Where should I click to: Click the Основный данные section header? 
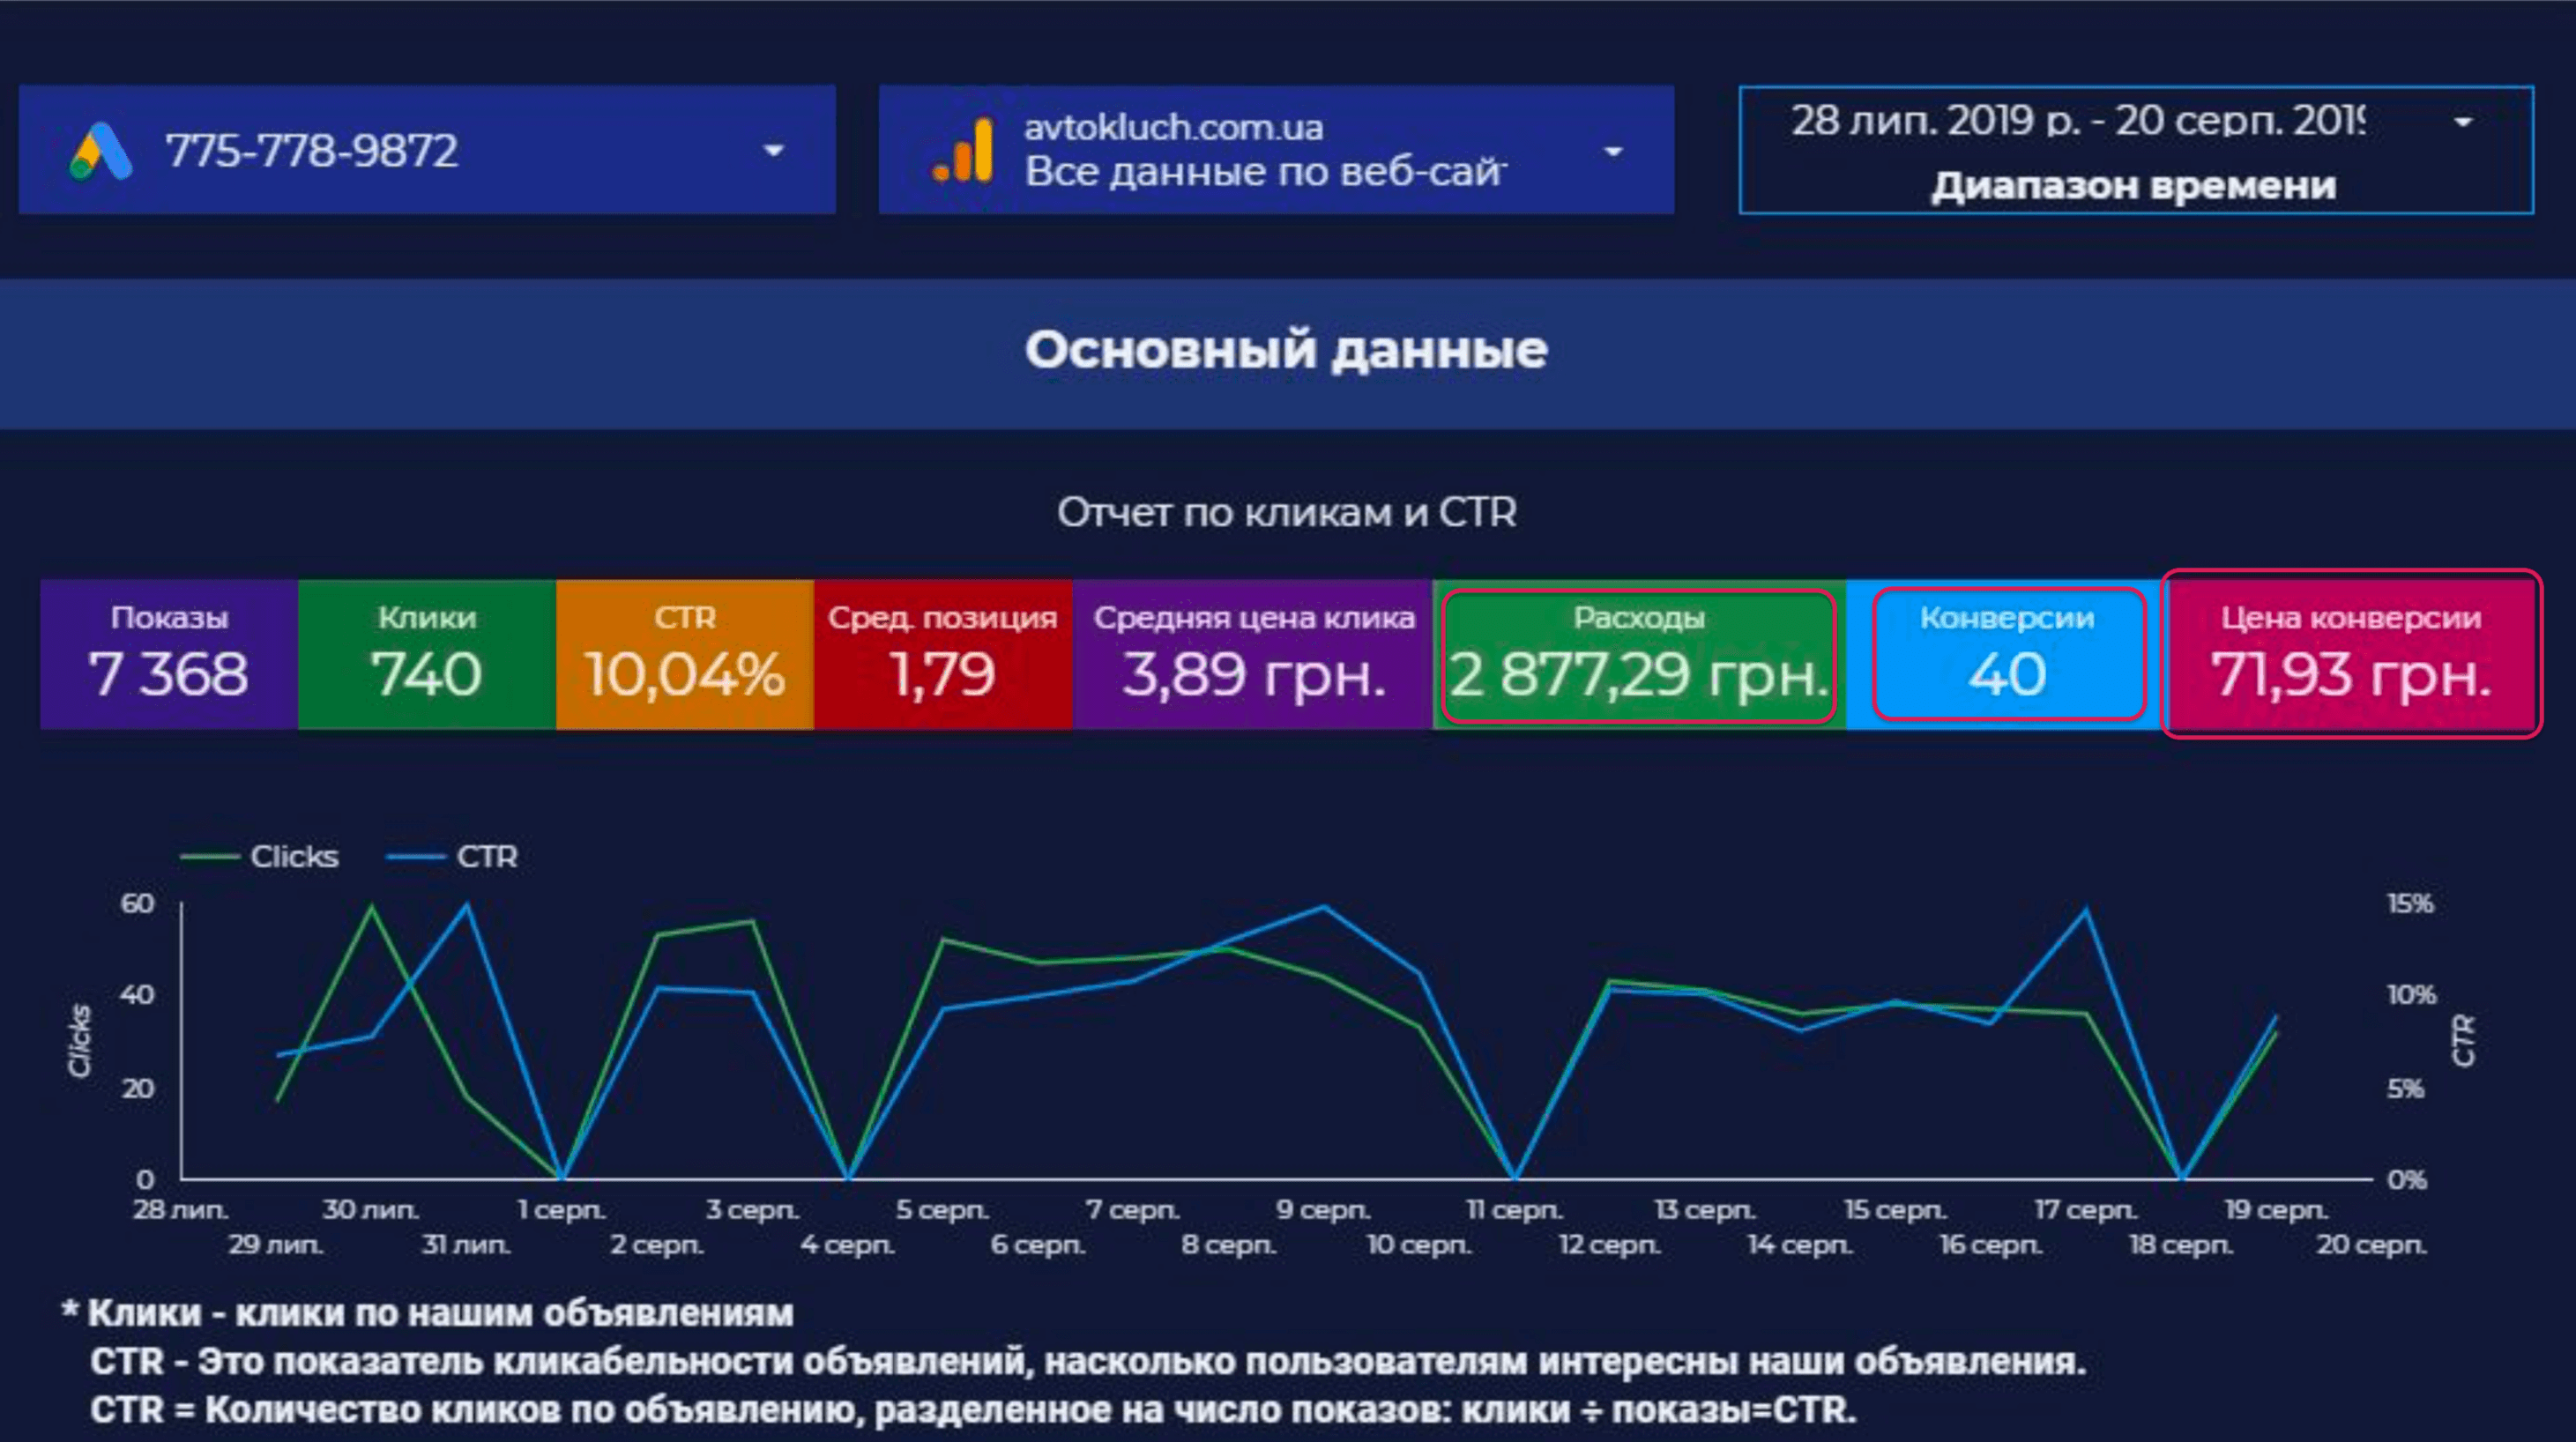coord(1286,351)
